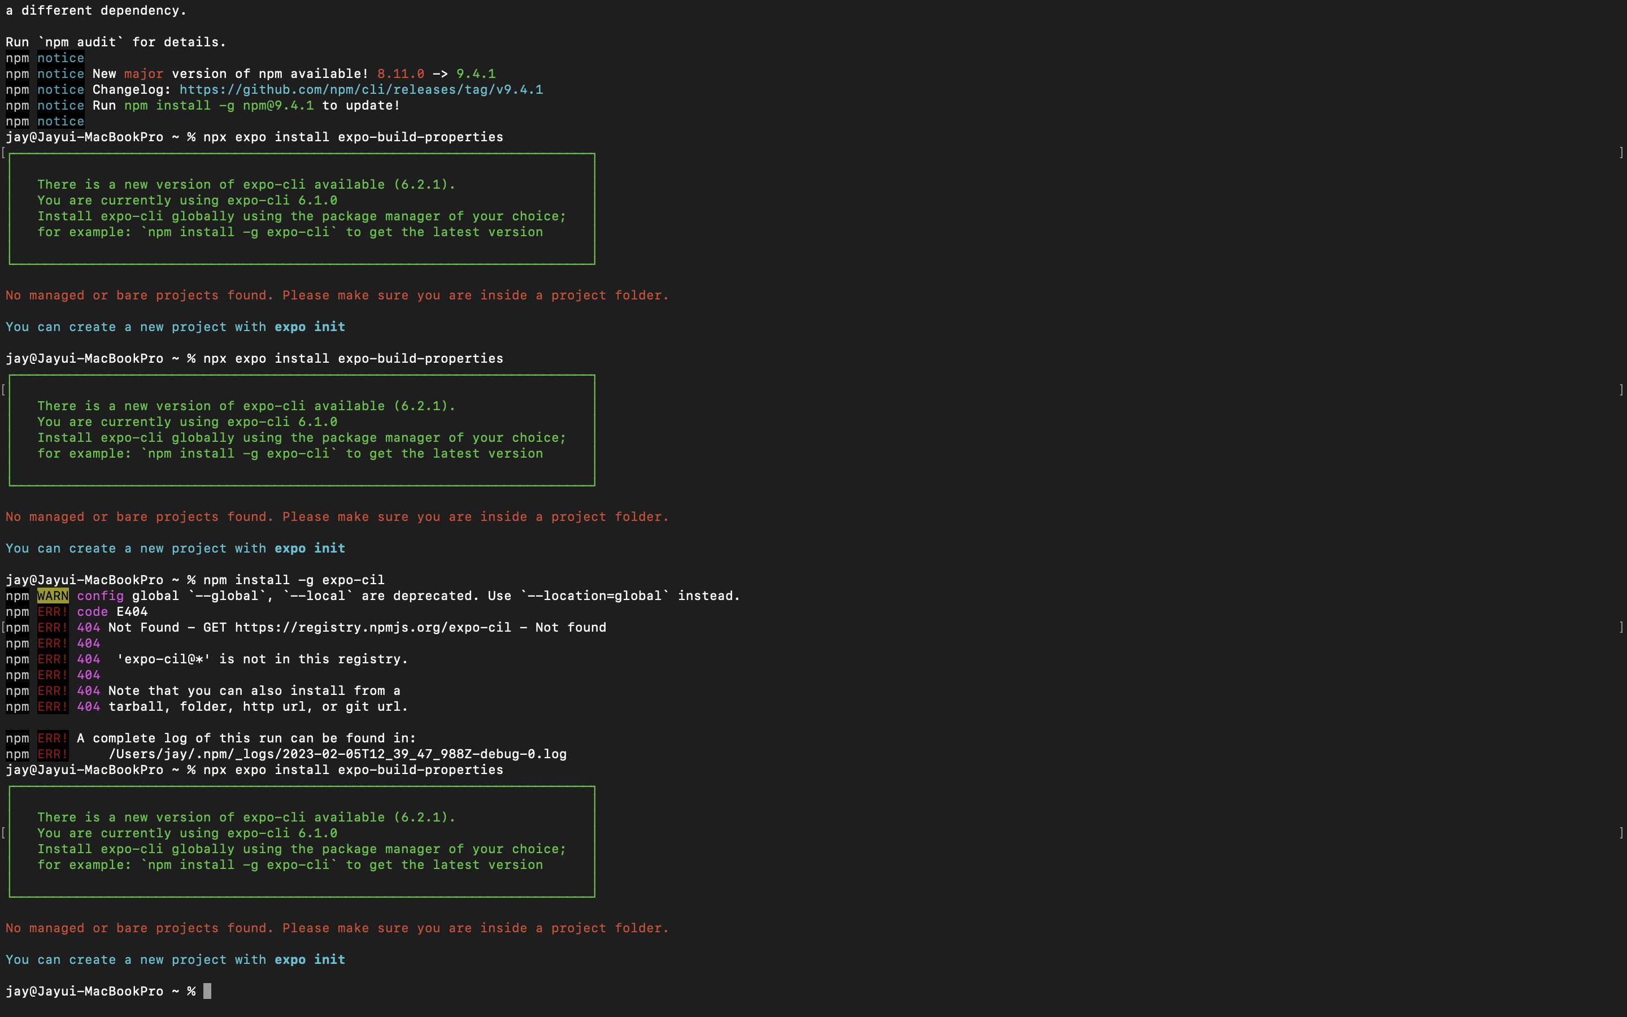Click the old npm version 8.11.0
Image resolution: width=1627 pixels, height=1017 pixels.
click(401, 74)
